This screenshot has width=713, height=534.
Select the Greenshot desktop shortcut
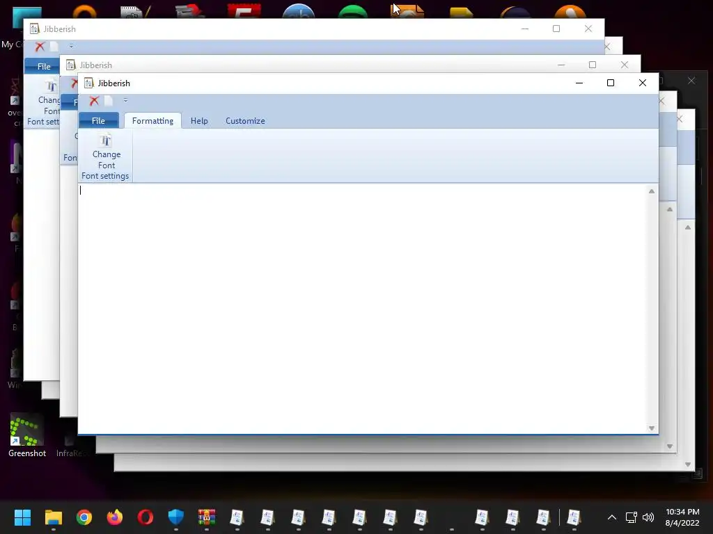[27, 435]
